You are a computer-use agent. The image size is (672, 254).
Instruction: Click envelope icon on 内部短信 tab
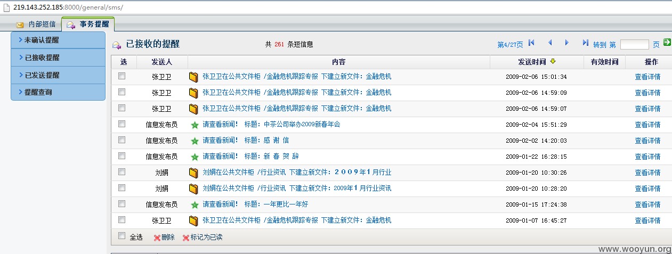(x=20, y=24)
